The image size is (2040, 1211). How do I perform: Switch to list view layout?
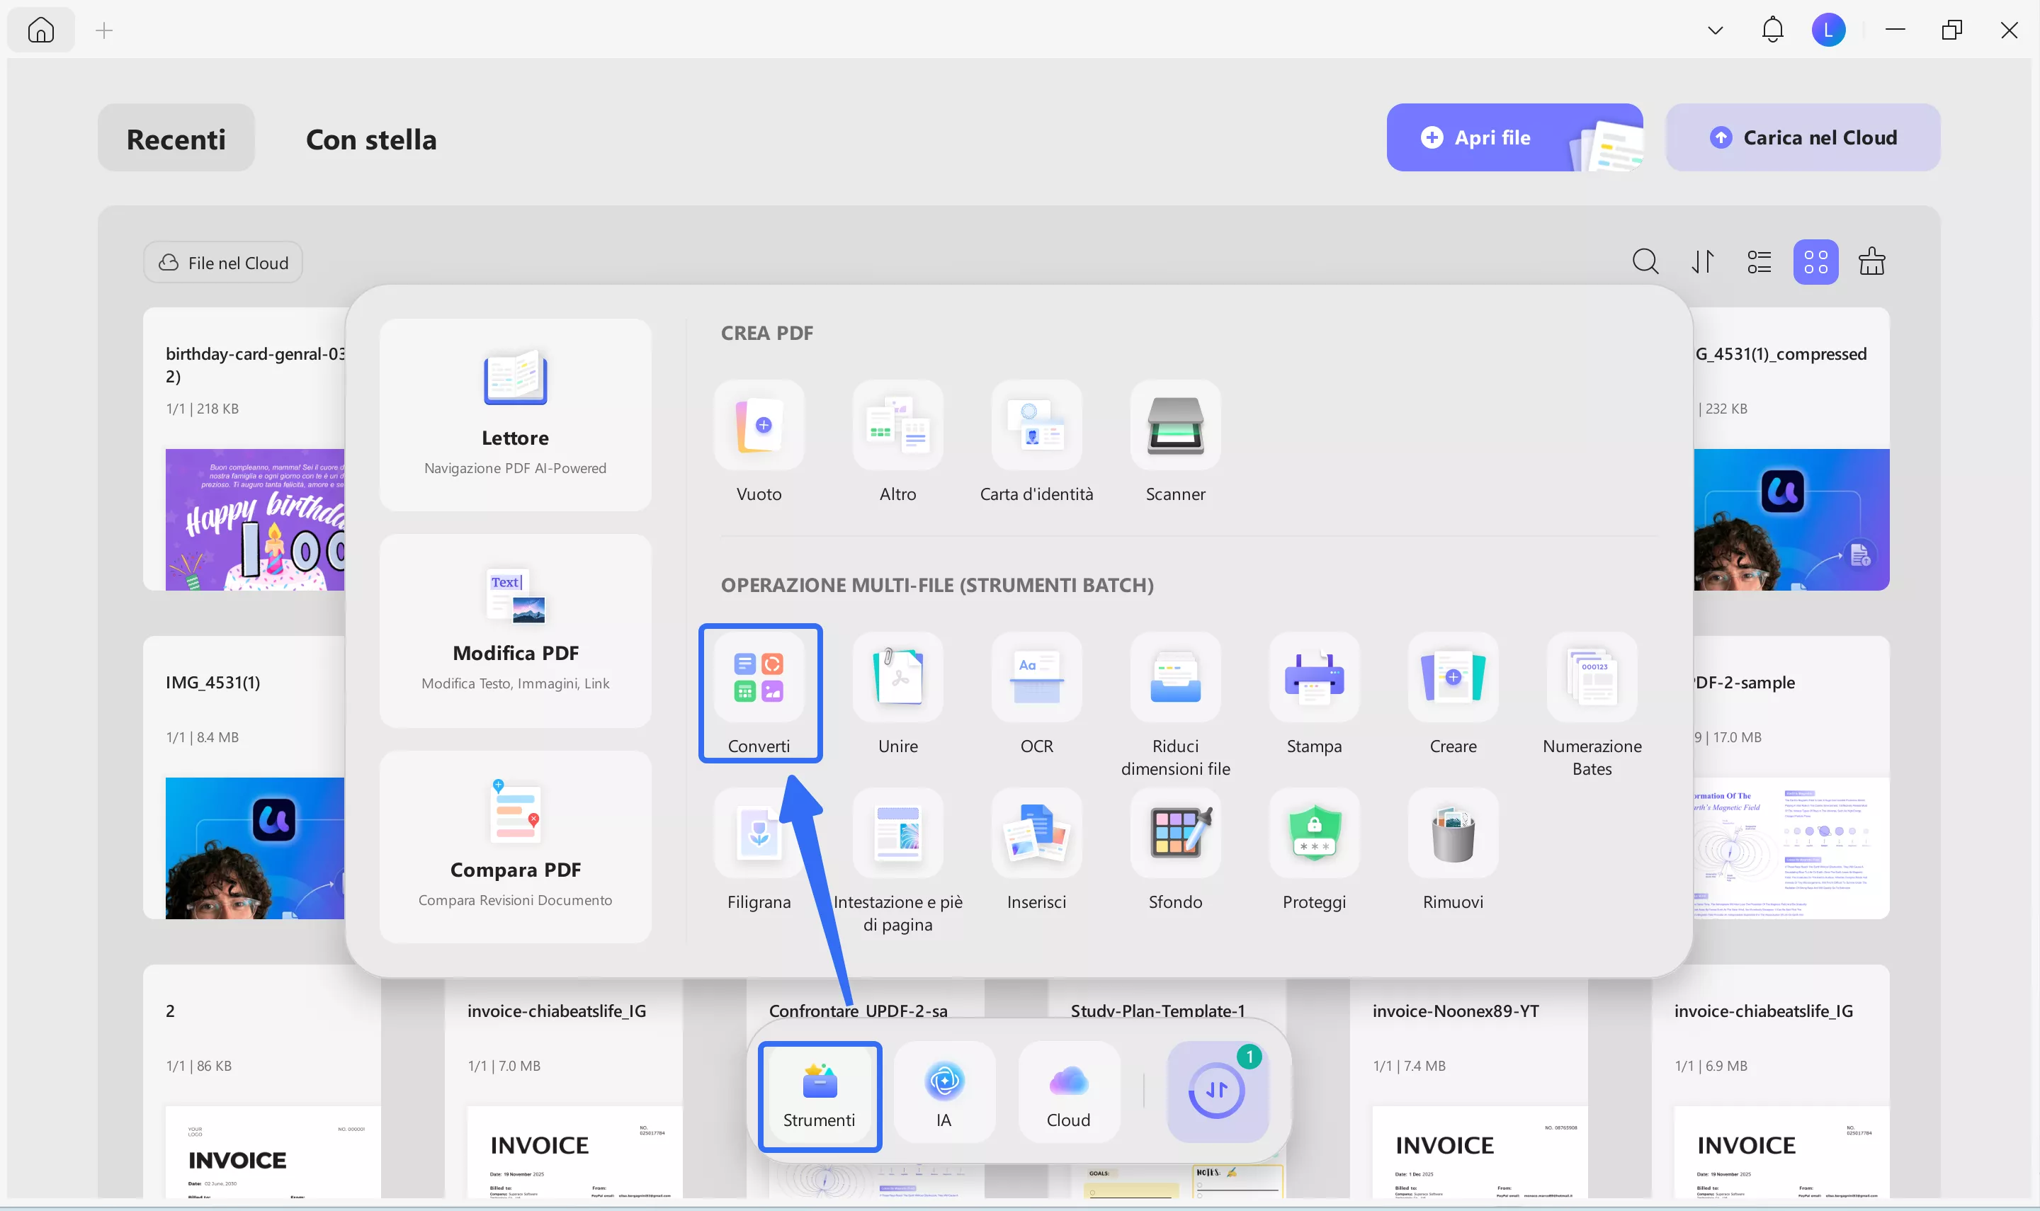tap(1759, 262)
